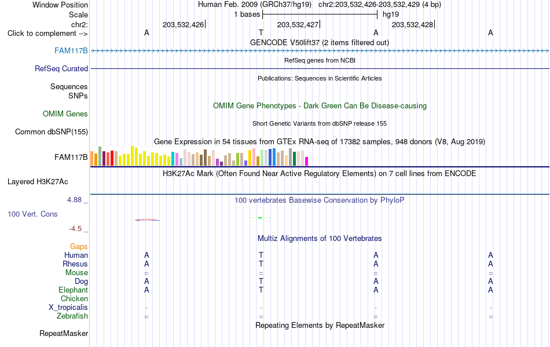Open the OMIM Genes track label

[x=65, y=114]
